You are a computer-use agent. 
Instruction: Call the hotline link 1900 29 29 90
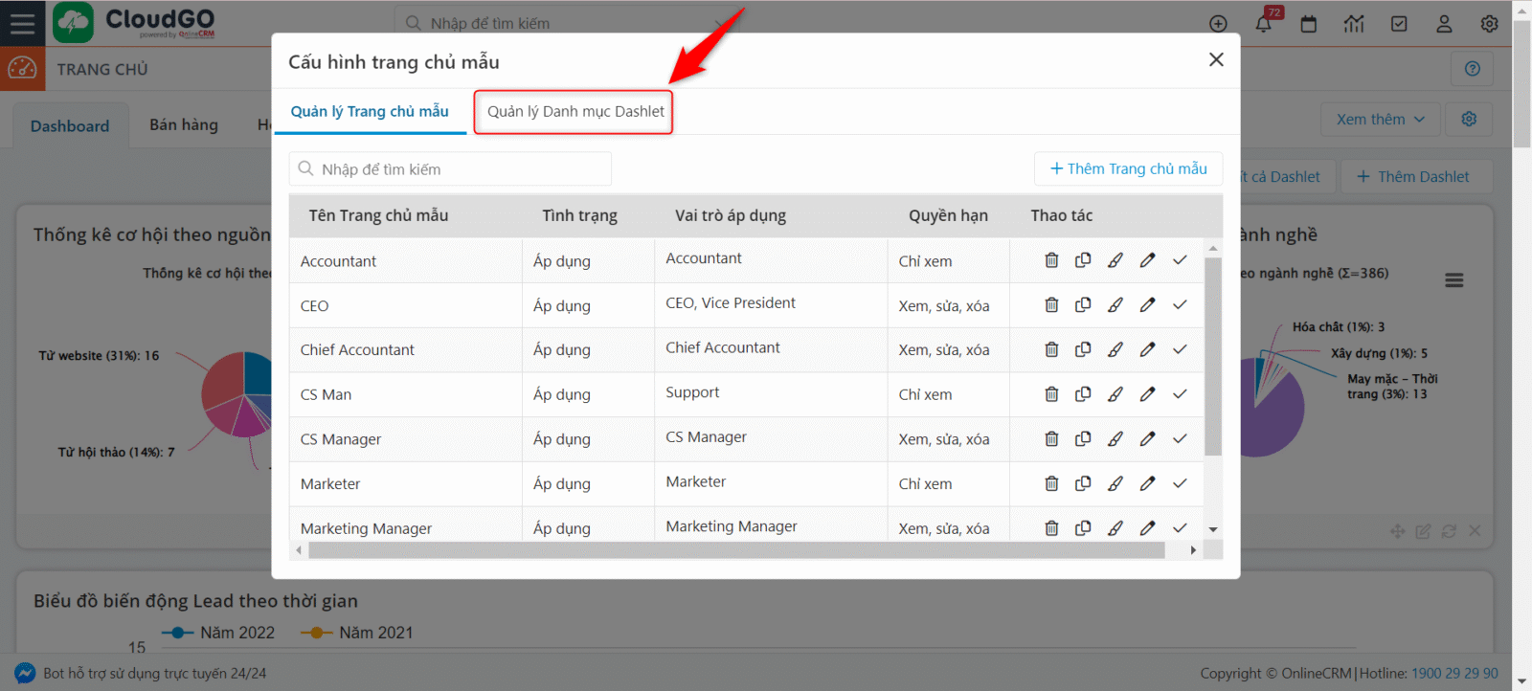(1454, 674)
